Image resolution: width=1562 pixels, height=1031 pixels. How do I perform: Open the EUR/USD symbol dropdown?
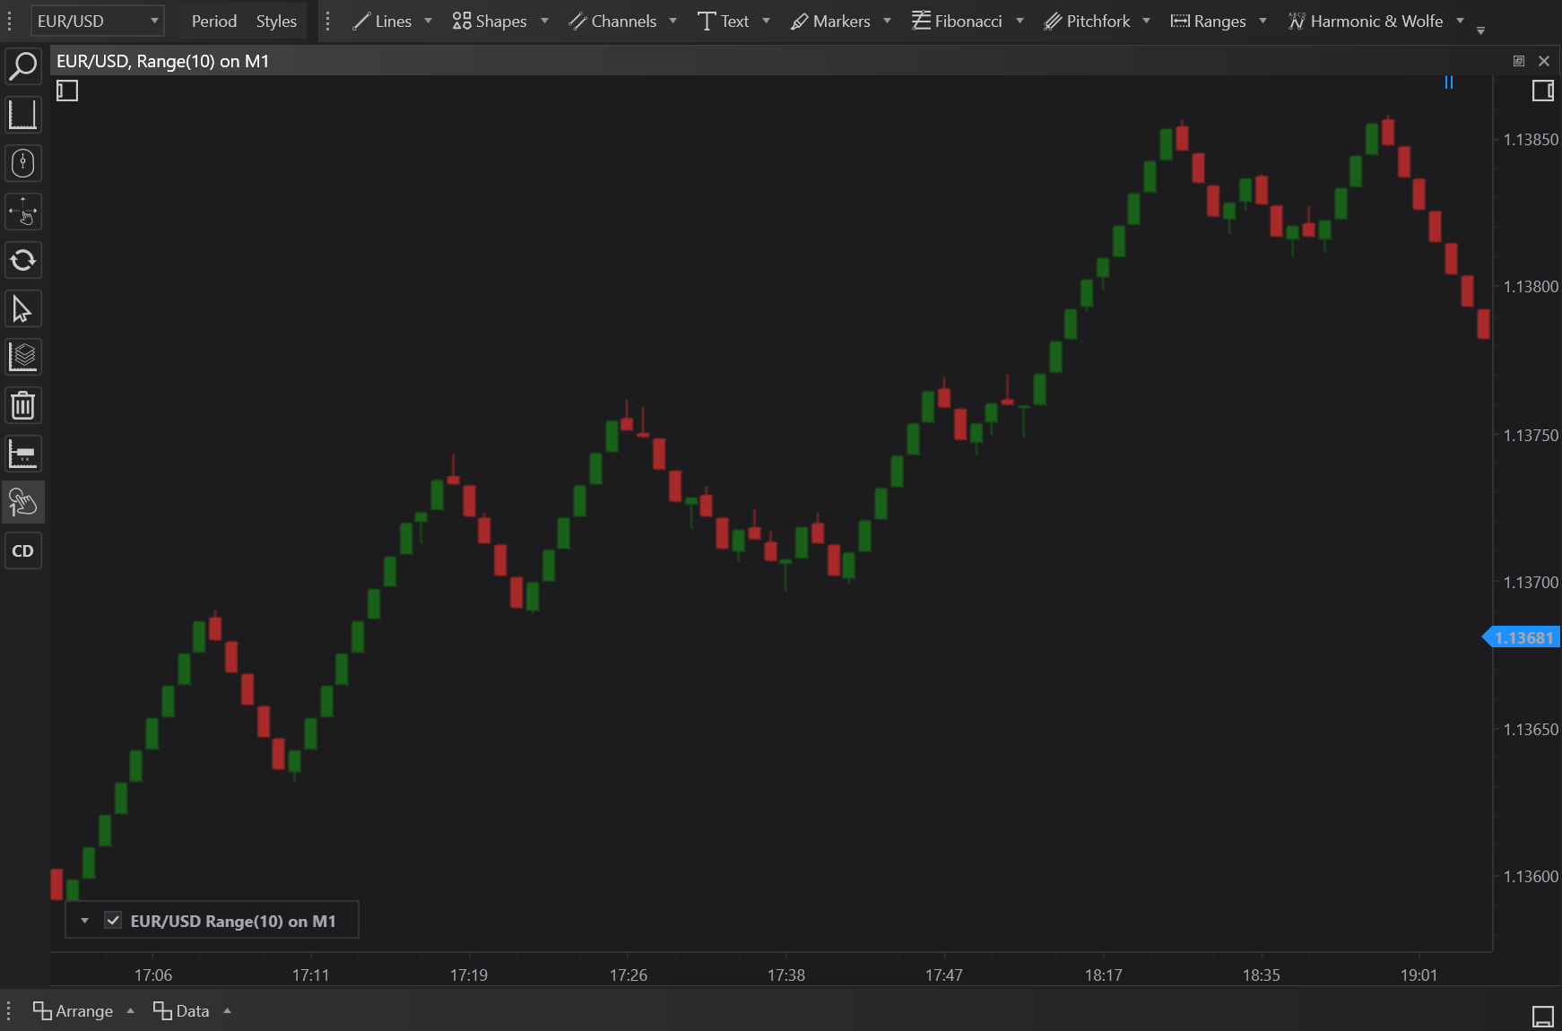(x=97, y=21)
